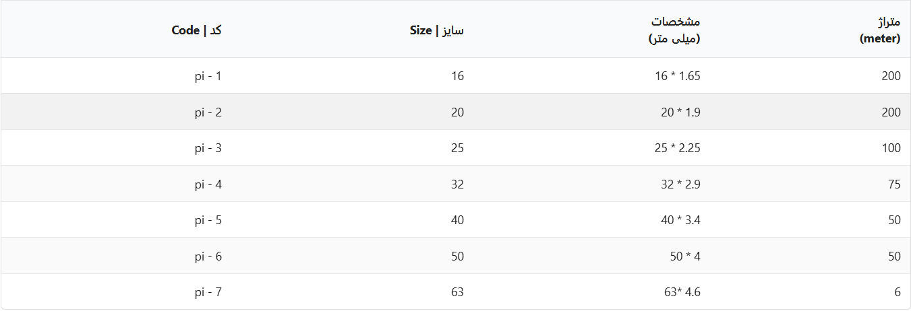Select the "pi - 1" code cell
The height and width of the screenshot is (311, 911).
click(208, 76)
